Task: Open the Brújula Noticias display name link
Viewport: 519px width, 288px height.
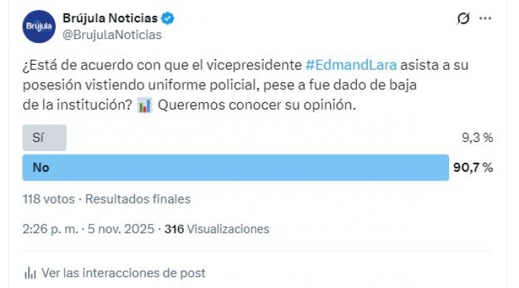Action: (x=109, y=18)
